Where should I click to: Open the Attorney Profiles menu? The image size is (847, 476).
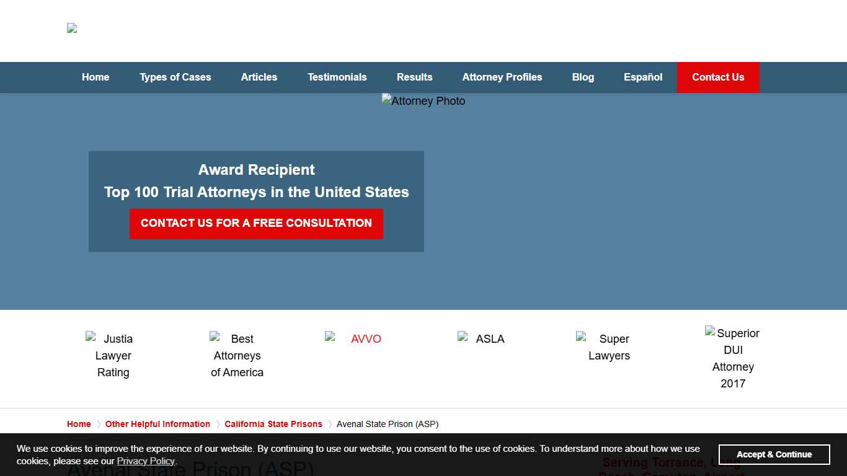click(502, 77)
